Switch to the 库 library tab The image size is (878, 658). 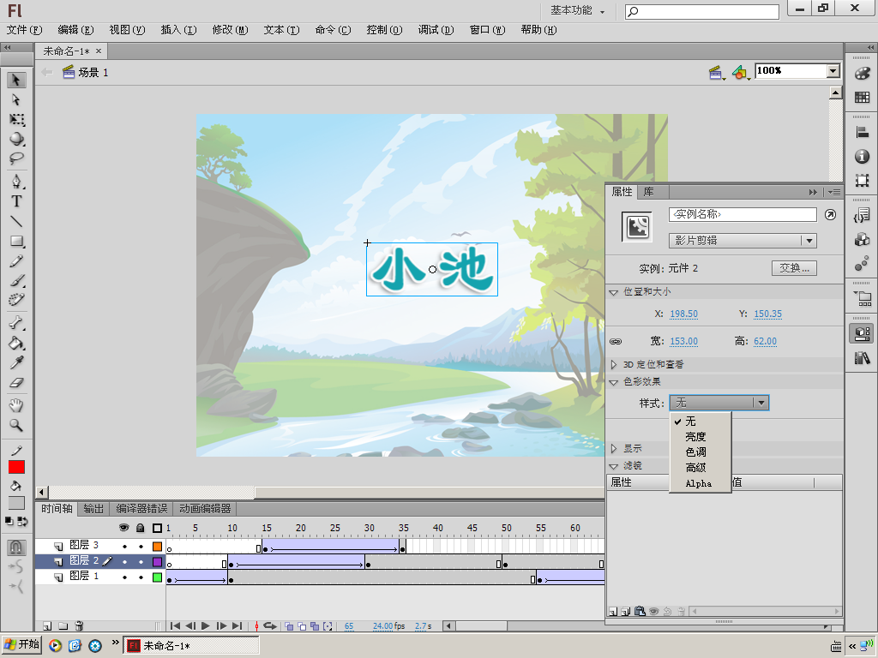click(x=648, y=192)
